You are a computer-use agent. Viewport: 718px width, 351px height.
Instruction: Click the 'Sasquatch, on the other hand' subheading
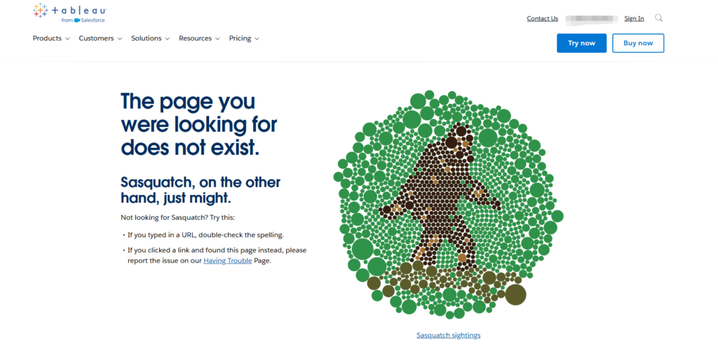pos(201,189)
